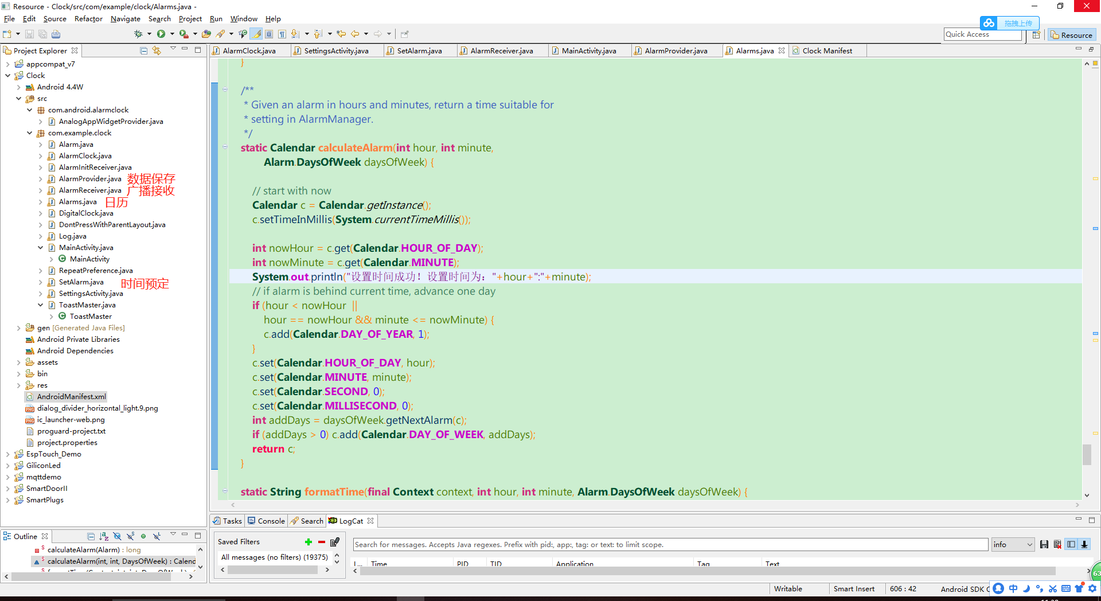
Task: Select the Resource perspective button
Action: (x=1072, y=35)
